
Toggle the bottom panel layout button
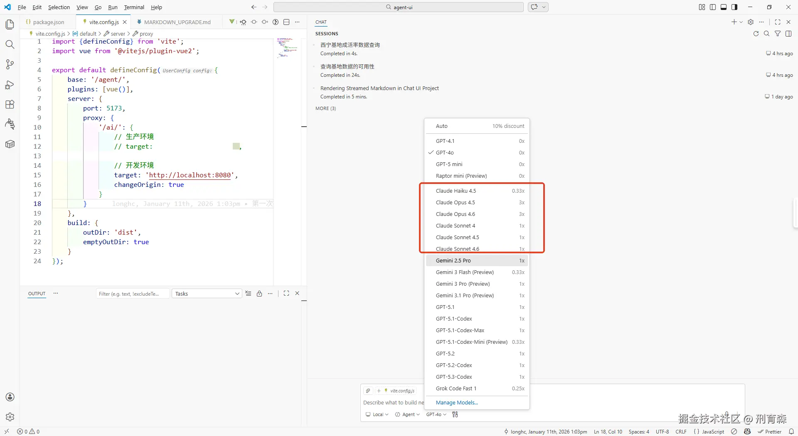point(724,7)
